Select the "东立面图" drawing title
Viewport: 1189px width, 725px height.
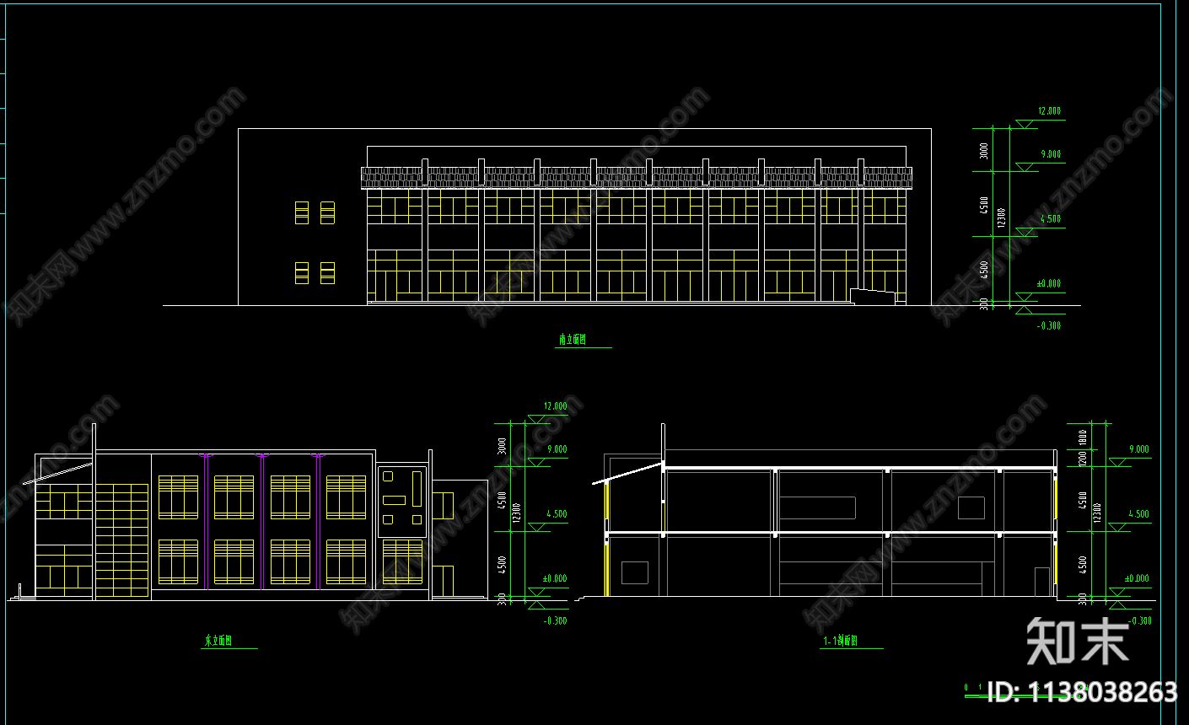218,641
